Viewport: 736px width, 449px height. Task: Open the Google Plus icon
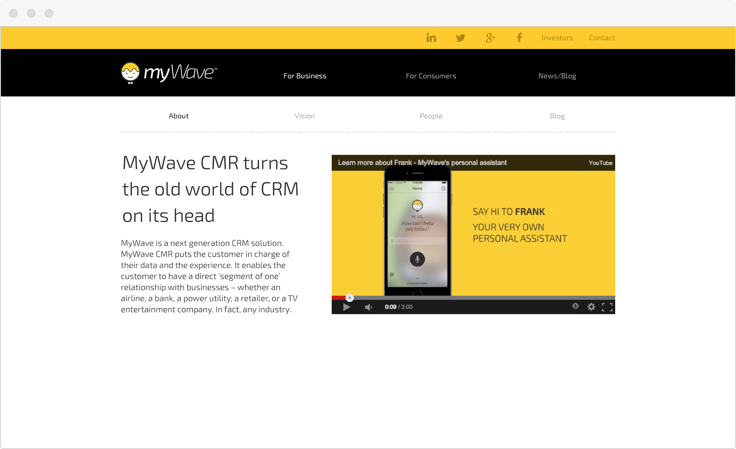[x=490, y=38]
